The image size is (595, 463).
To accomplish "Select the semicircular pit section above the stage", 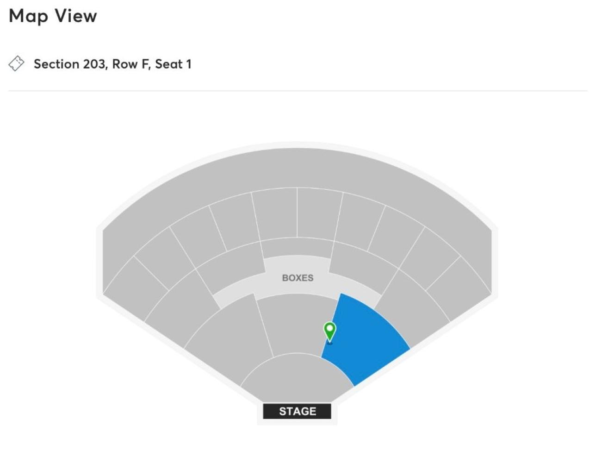I will [x=296, y=377].
